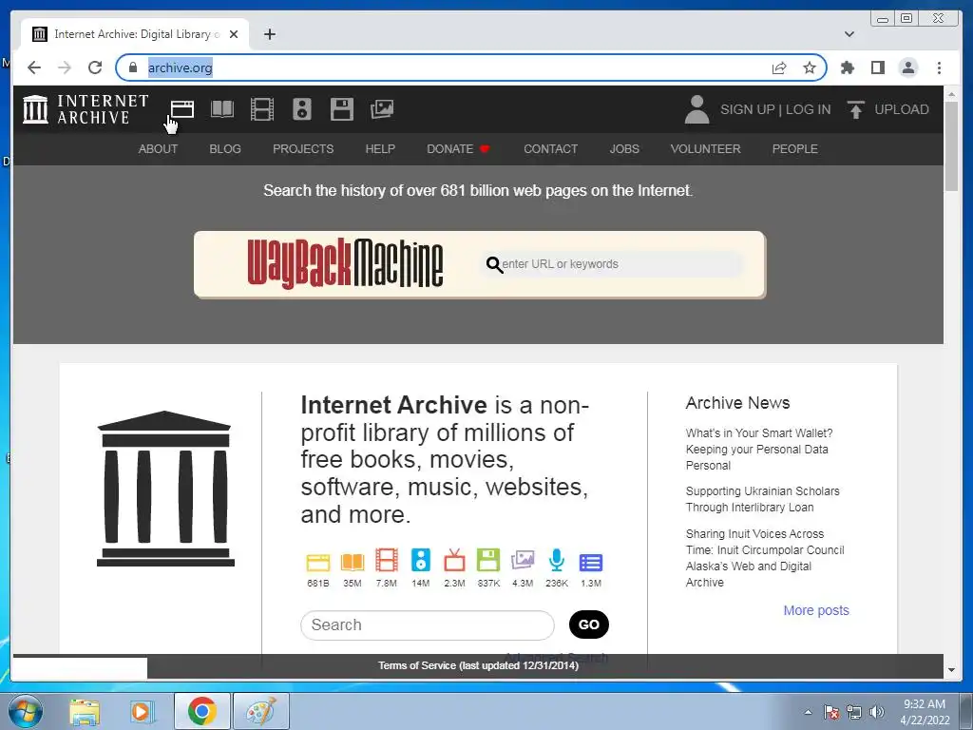Image resolution: width=973 pixels, height=730 pixels.
Task: Open the Audio speaker icon in top bar
Action: pos(302,109)
